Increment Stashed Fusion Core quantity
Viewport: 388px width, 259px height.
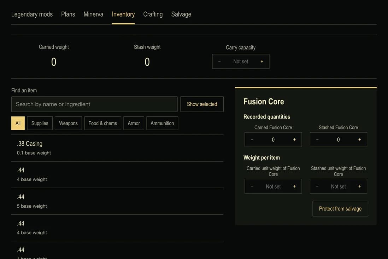tap(359, 139)
